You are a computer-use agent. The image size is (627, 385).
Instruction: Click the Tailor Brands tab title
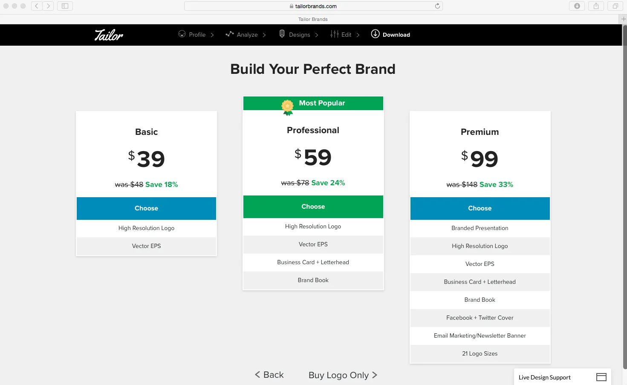(313, 19)
